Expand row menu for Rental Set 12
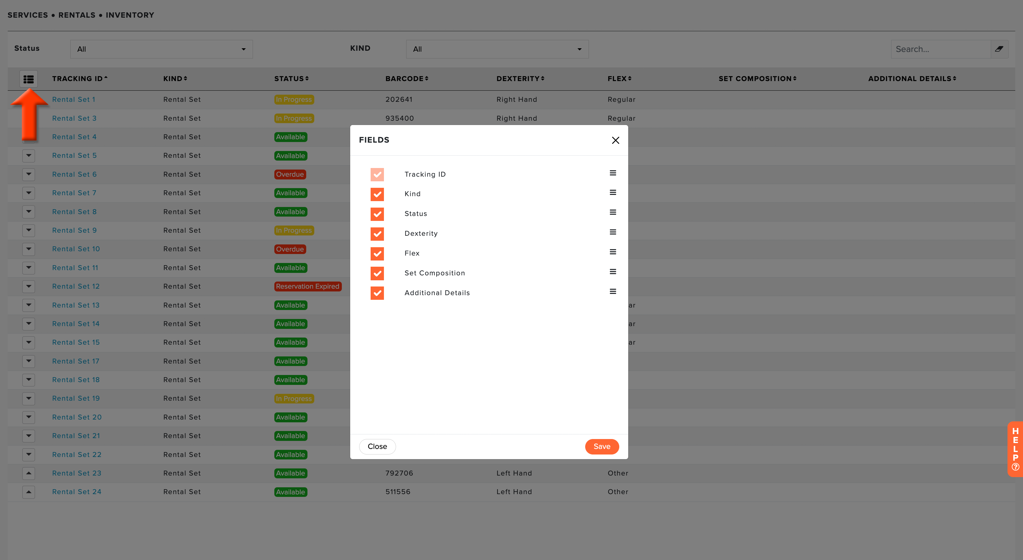Screen dimensions: 1023x560 point(28,286)
